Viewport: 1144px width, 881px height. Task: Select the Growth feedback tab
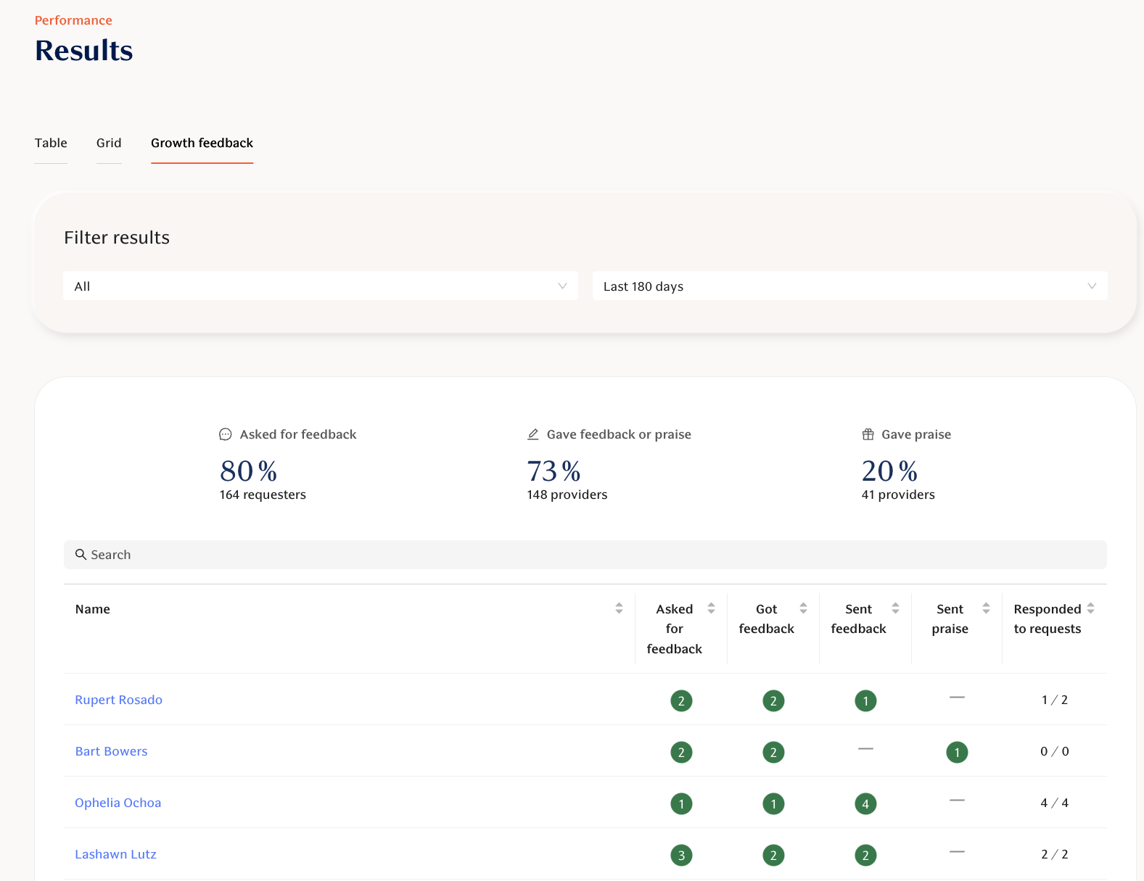click(x=202, y=143)
